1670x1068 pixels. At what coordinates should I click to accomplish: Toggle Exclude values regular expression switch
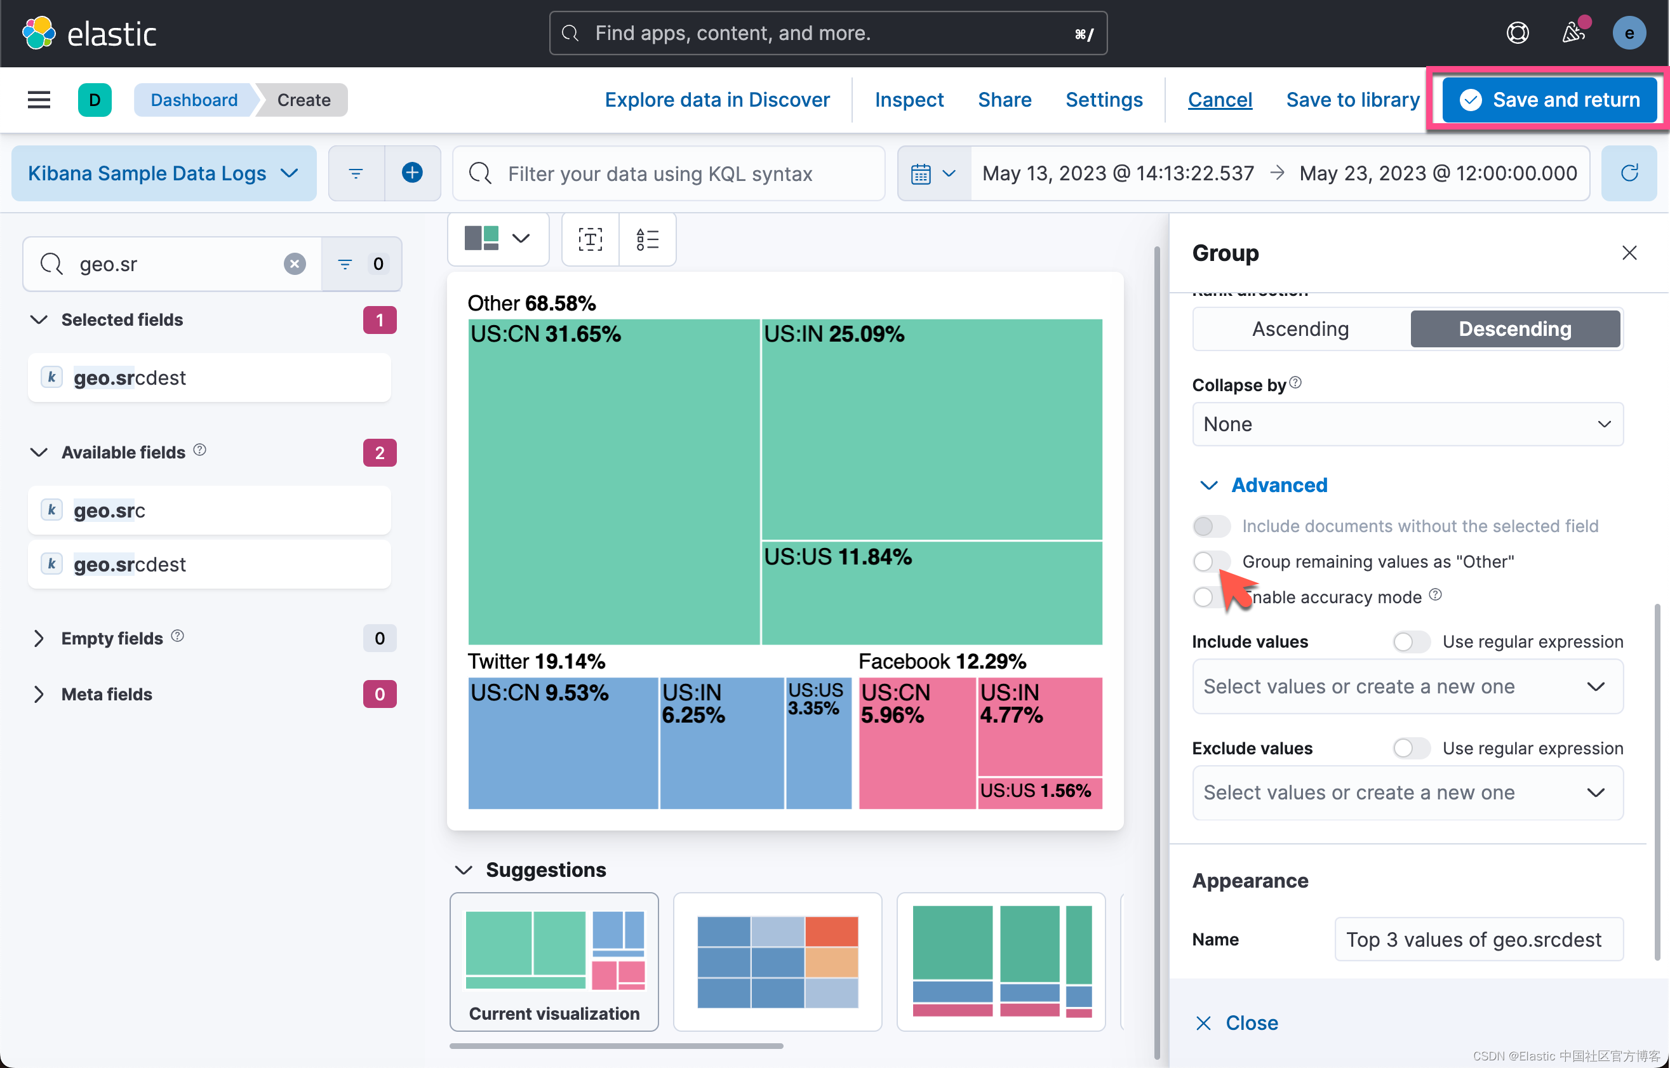(1412, 748)
